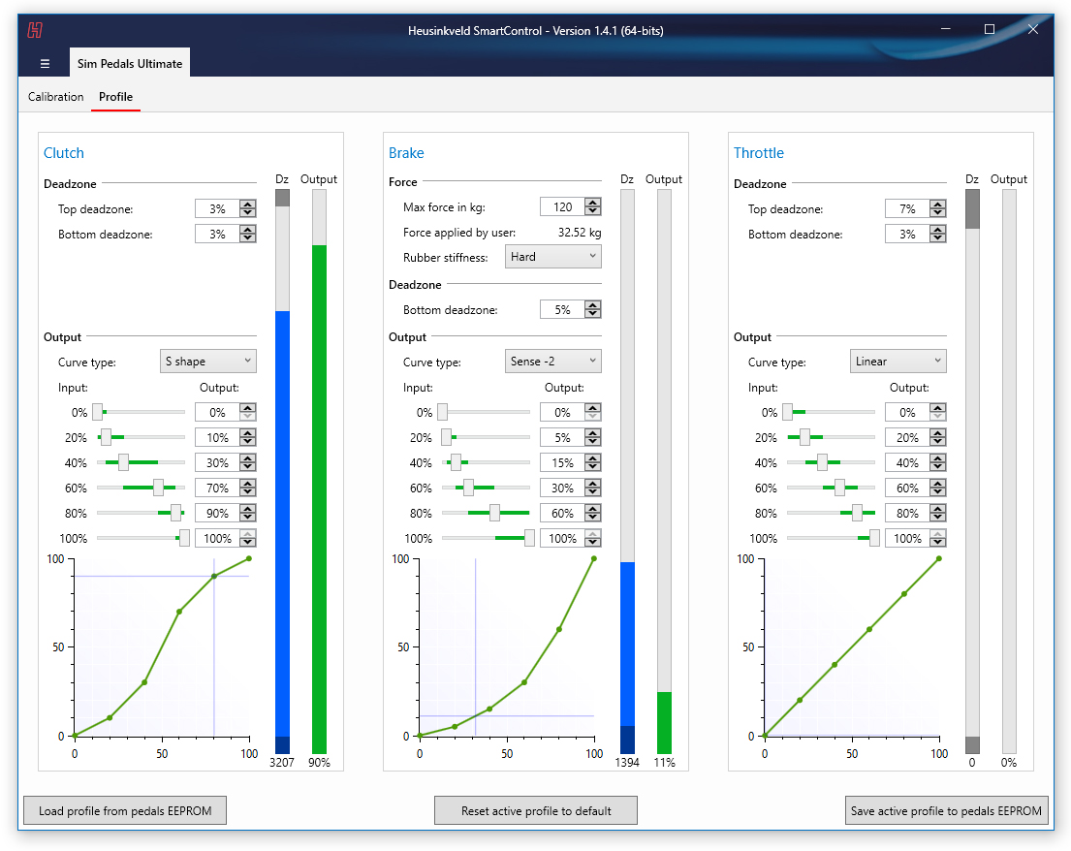Click the Throttle 20% input slider
This screenshot has width=1071, height=851.
tap(831, 437)
